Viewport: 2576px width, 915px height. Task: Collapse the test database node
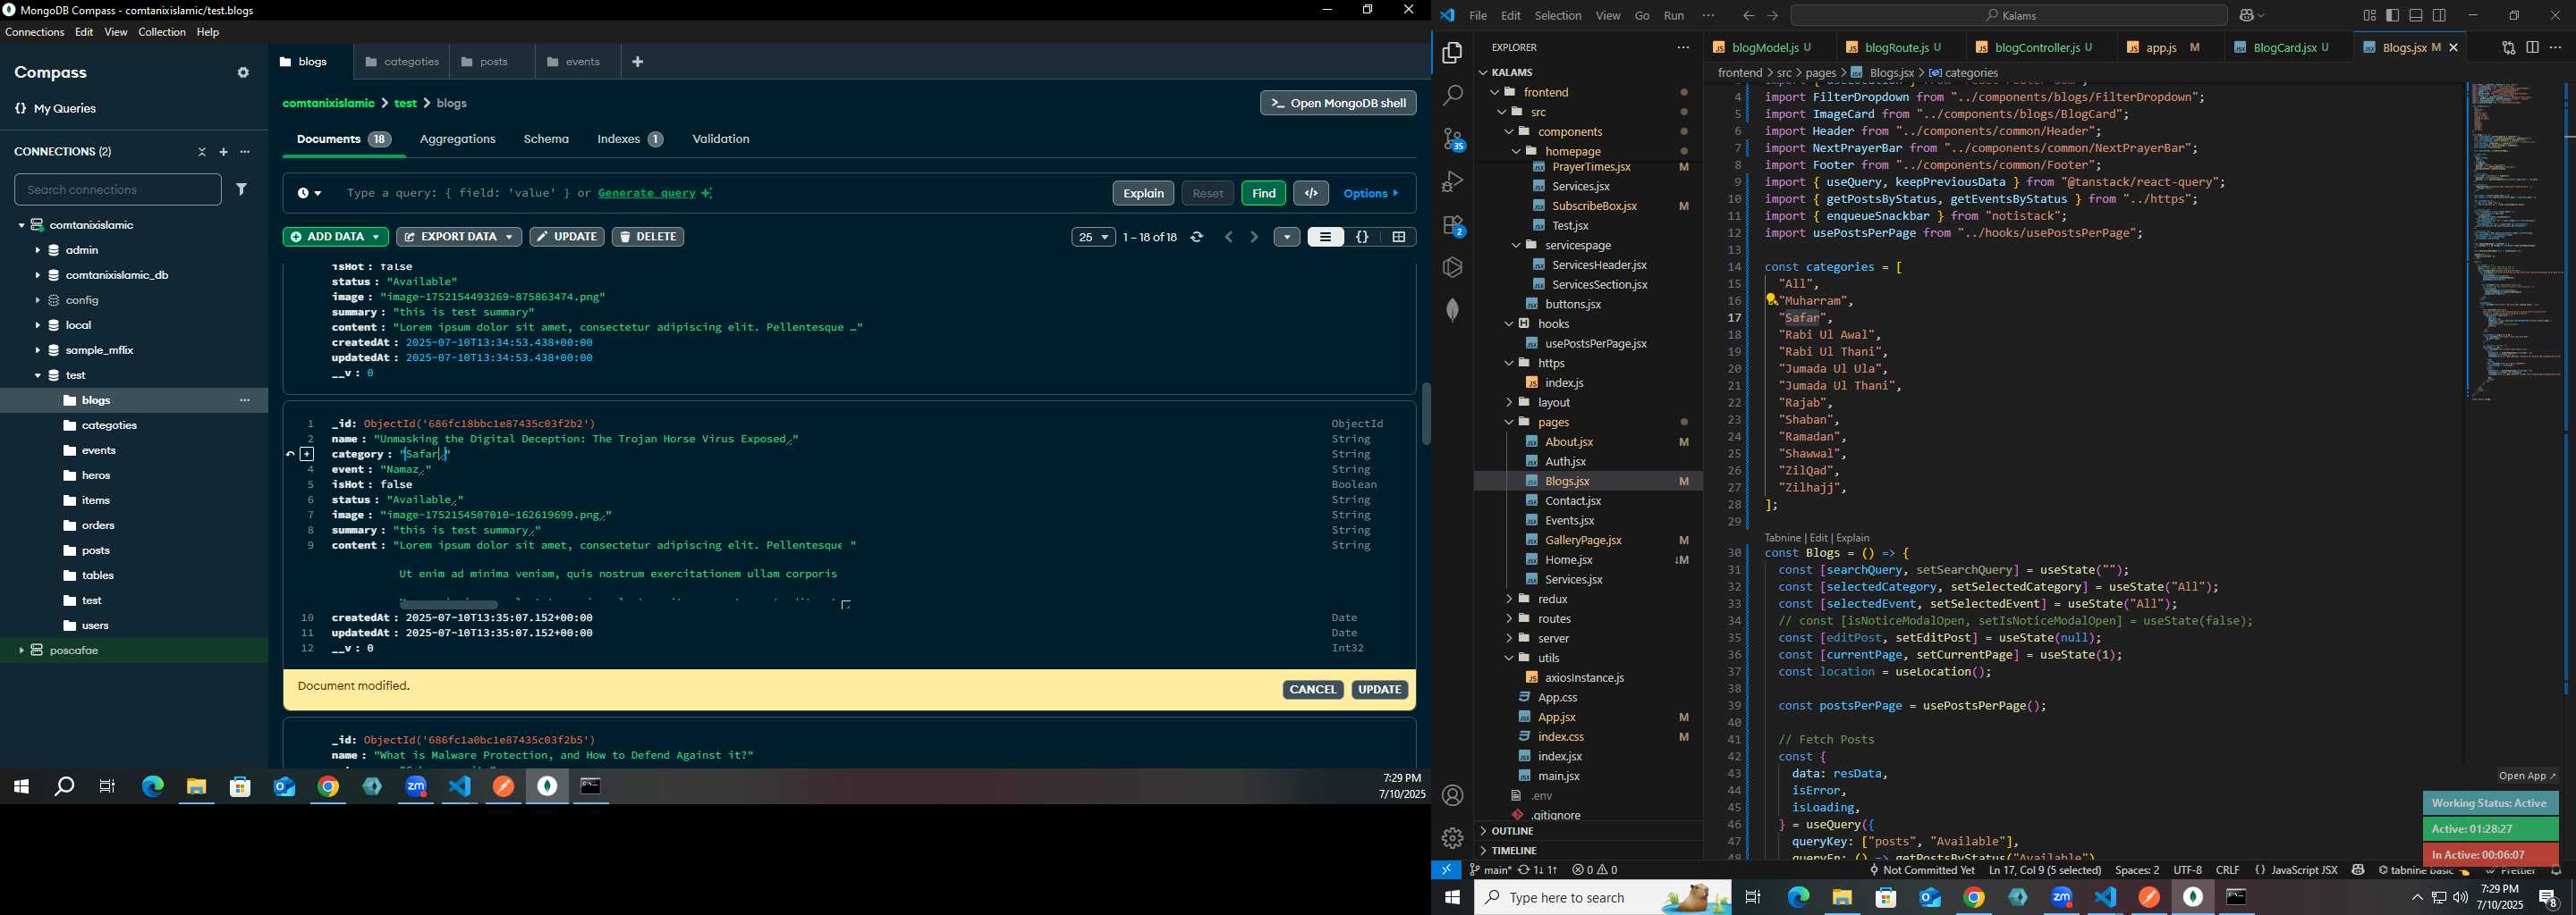tap(37, 376)
